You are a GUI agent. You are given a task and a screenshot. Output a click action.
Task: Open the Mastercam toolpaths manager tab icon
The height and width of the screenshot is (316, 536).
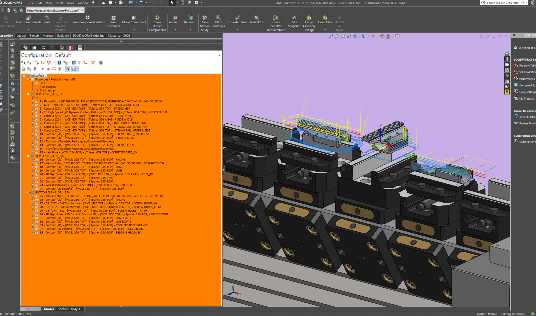click(71, 48)
